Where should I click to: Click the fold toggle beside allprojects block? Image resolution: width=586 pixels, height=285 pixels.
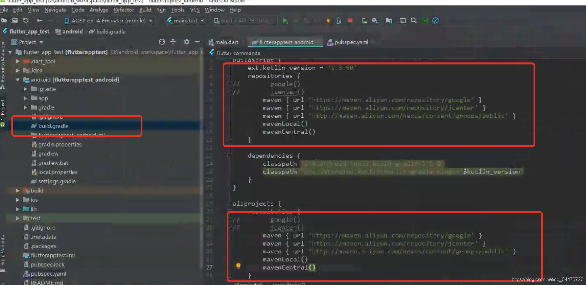coord(230,204)
